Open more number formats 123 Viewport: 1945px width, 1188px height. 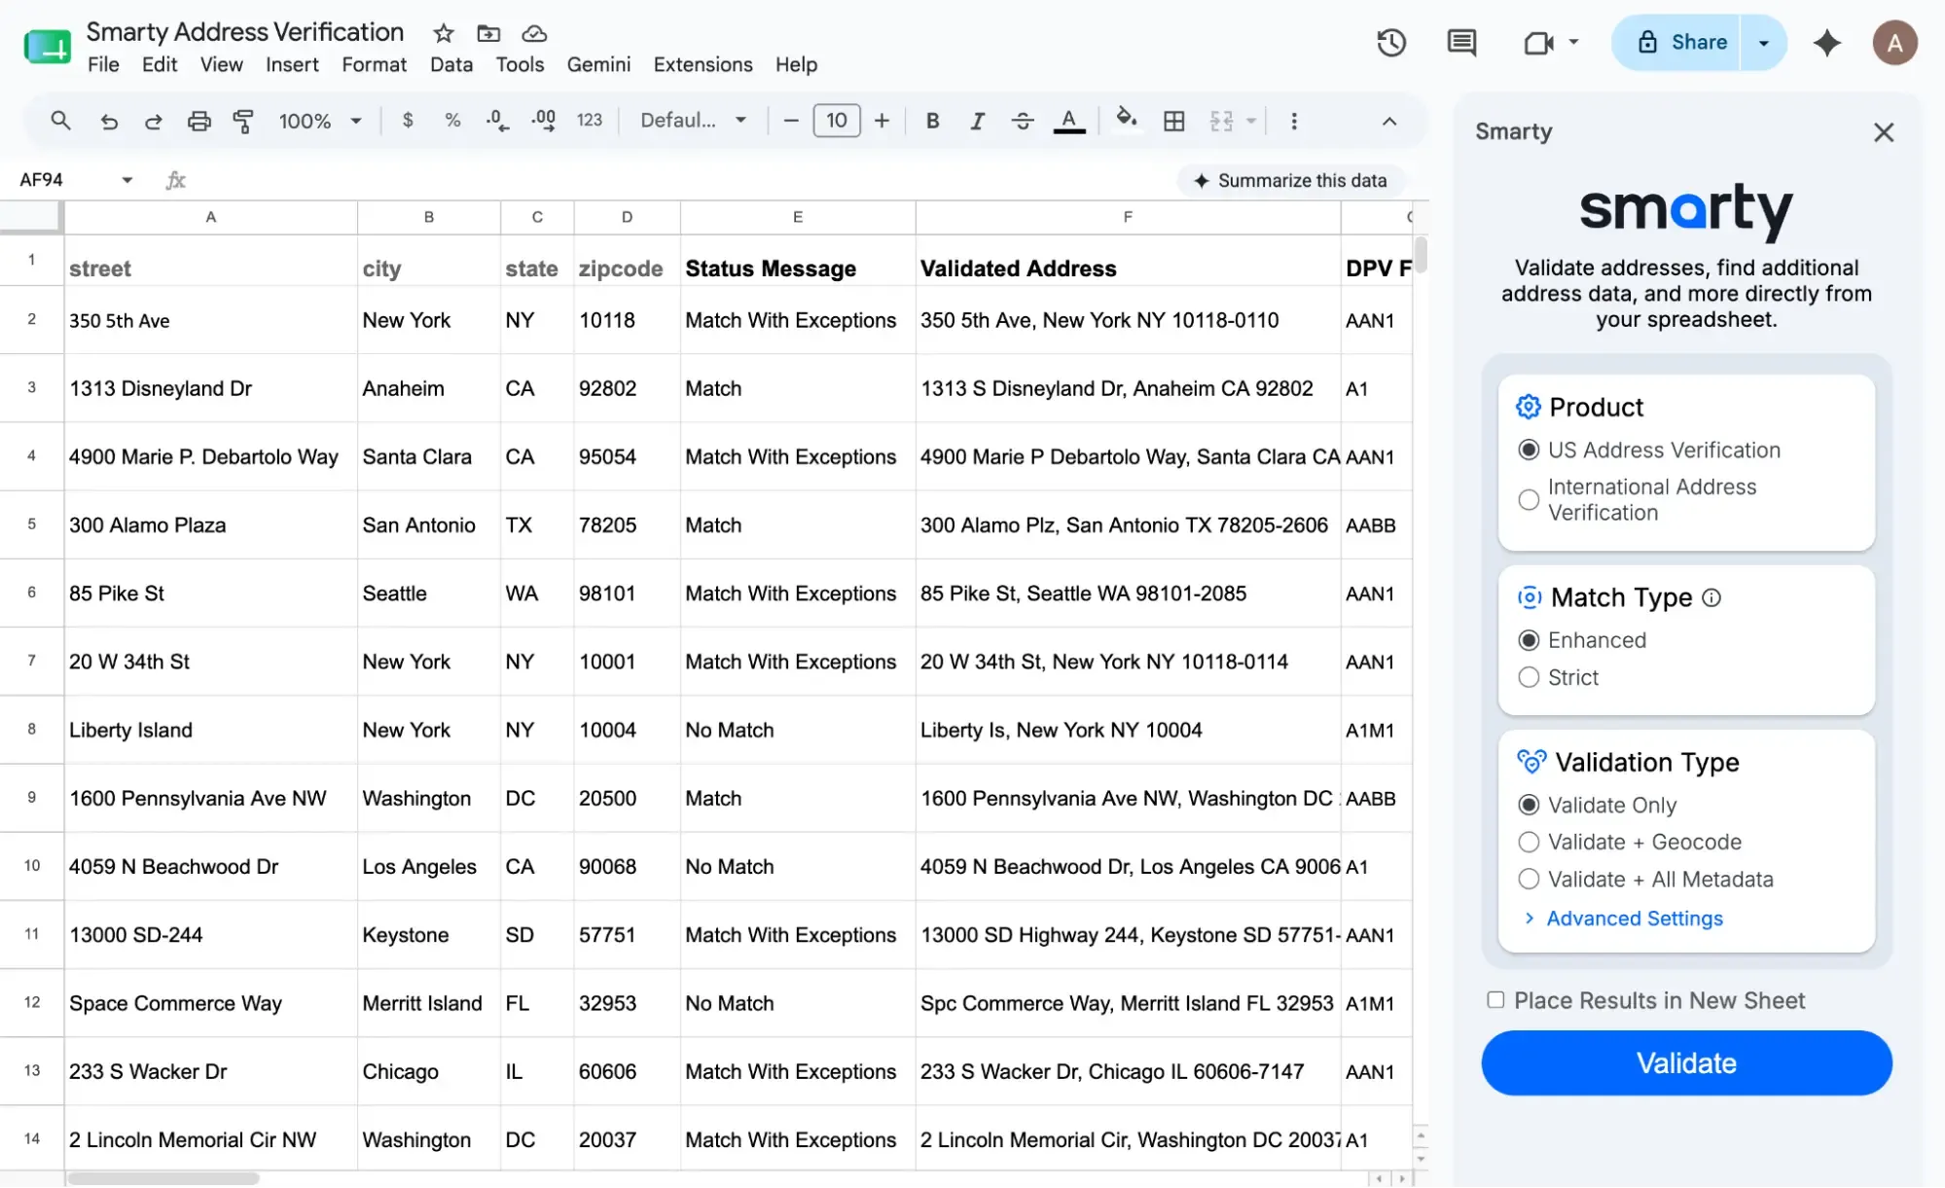tap(589, 121)
